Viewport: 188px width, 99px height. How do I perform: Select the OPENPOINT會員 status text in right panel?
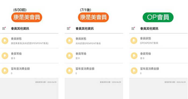pos(149,43)
